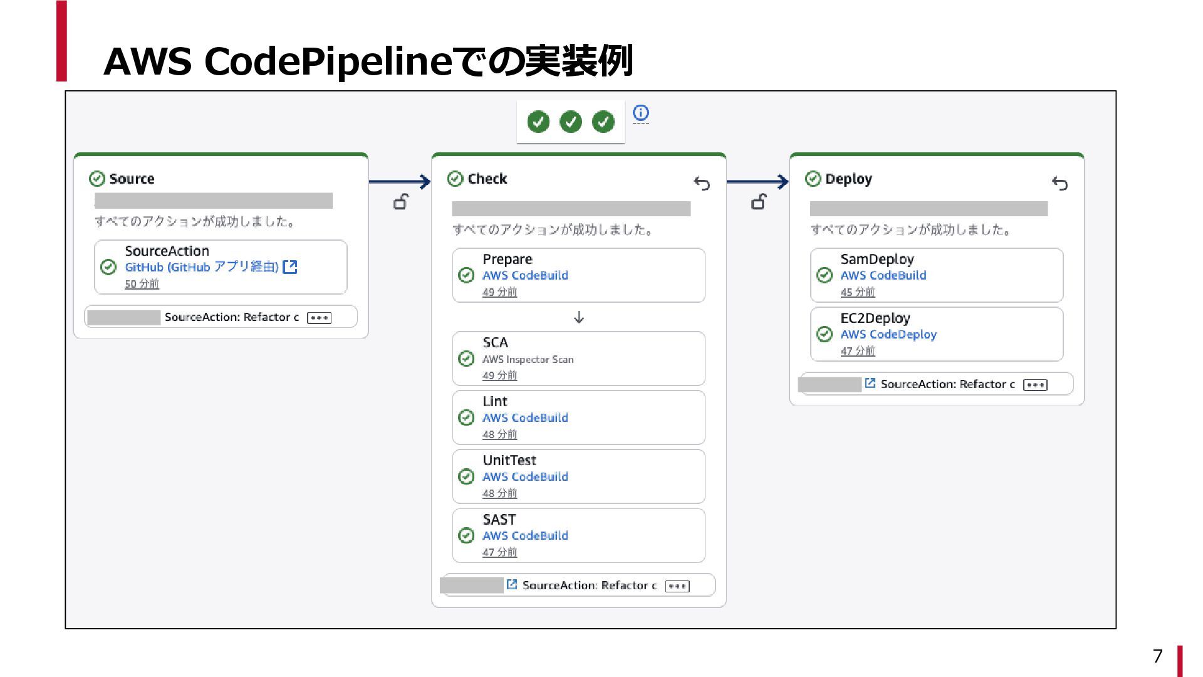
Task: Click 'SourceAction: Refactor c' text in Check footer
Action: (590, 585)
